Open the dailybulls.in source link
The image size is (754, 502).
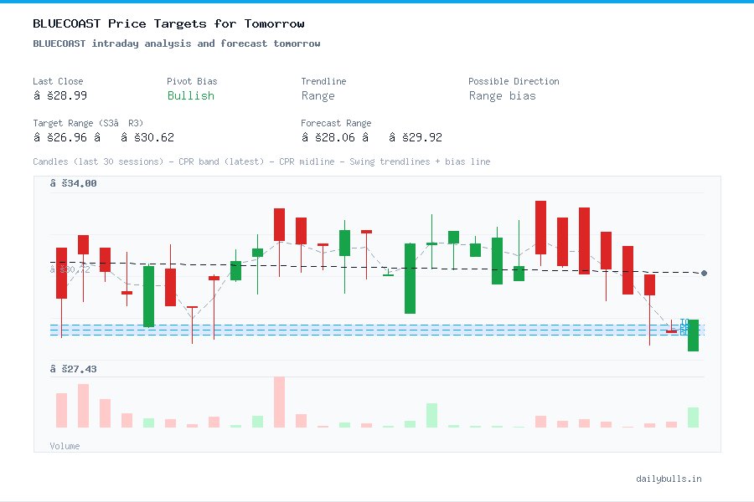click(x=669, y=479)
